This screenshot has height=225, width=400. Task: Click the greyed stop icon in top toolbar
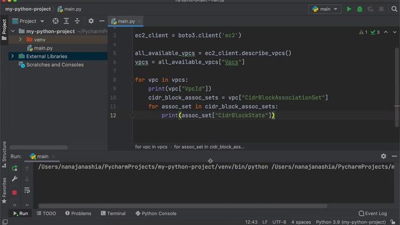381,9
